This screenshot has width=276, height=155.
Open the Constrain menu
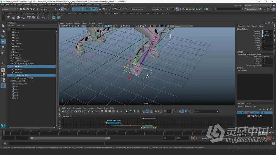(x=74, y=5)
